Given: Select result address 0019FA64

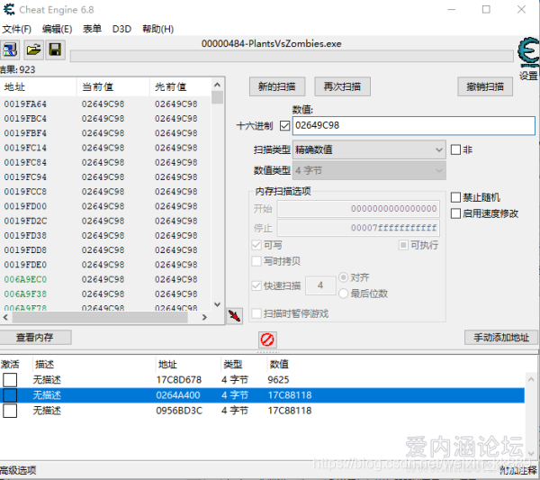Looking at the screenshot, I should [25, 104].
